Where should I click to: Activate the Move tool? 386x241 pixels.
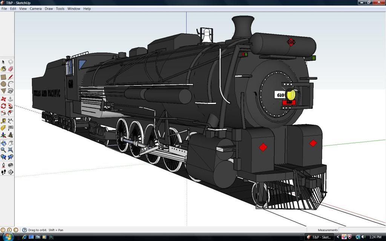3,99
